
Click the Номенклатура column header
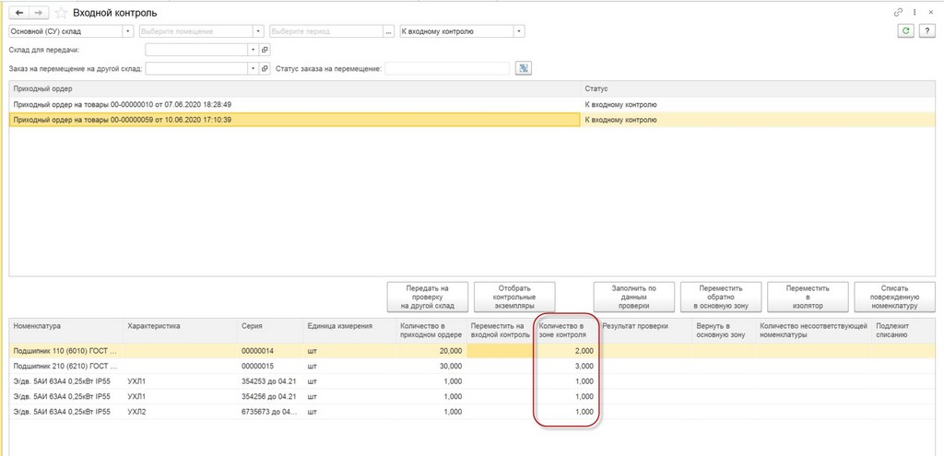[66, 331]
